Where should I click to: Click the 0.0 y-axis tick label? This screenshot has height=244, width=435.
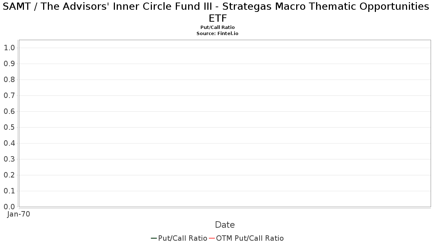(x=9, y=207)
